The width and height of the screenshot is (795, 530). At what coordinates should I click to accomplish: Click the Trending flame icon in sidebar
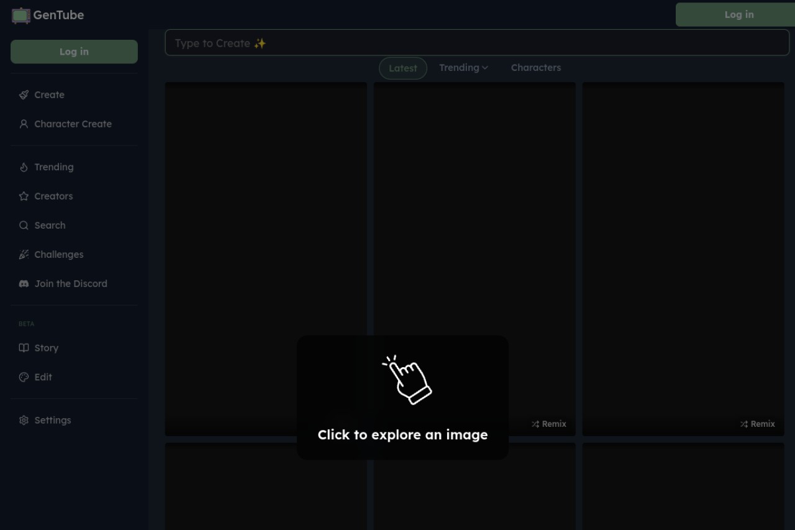point(24,167)
